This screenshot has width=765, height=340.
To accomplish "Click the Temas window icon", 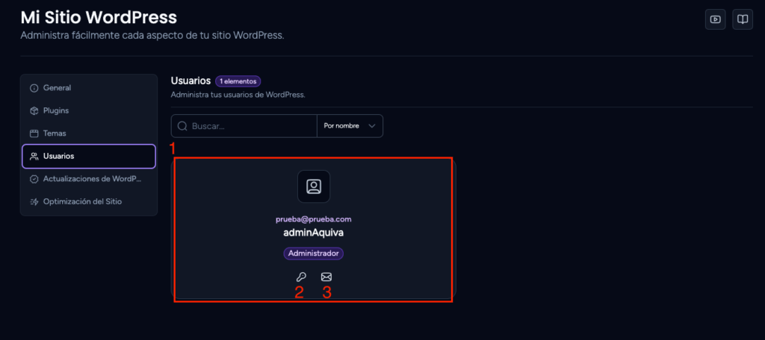I will pos(34,133).
